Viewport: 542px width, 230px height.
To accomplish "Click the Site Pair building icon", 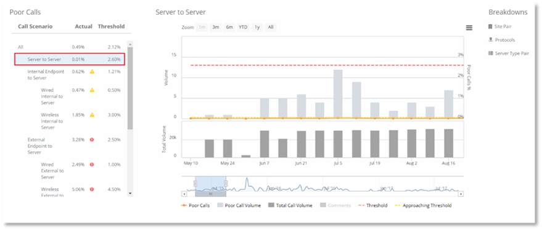I will 490,27.
